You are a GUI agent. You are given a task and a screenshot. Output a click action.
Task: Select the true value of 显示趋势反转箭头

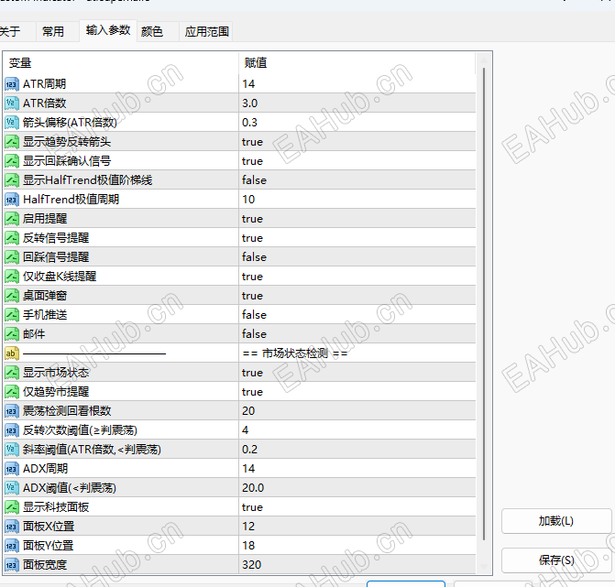[x=357, y=142]
